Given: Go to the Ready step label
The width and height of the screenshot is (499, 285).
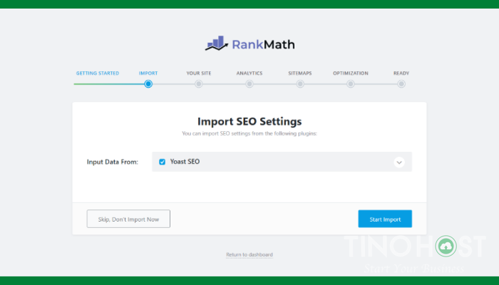Looking at the screenshot, I should [x=401, y=73].
